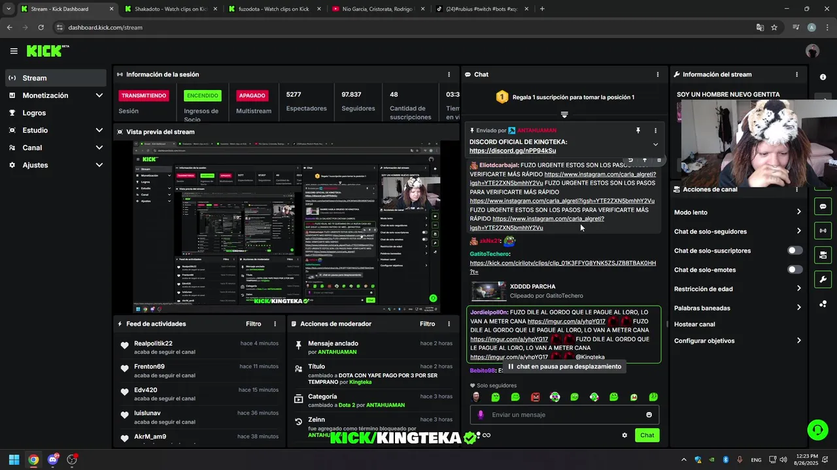The width and height of the screenshot is (837, 470).
Task: Open the emoji picker in message box
Action: (649, 415)
